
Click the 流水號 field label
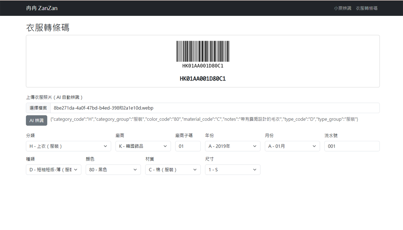point(331,136)
